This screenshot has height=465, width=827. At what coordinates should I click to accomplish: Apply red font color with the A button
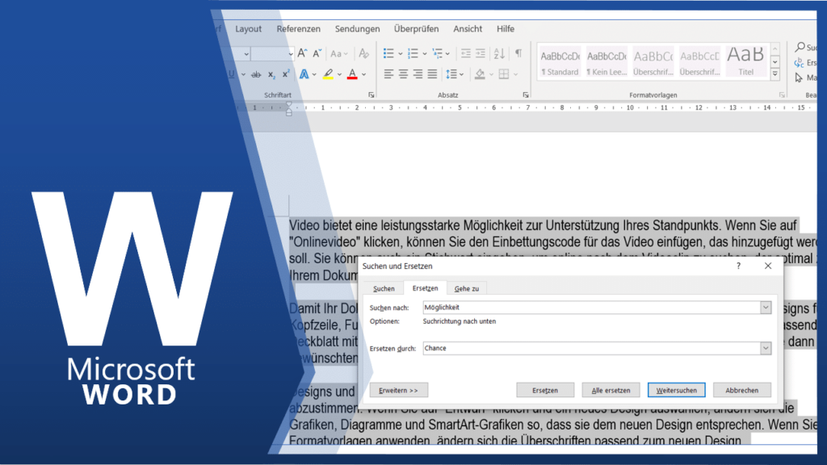point(352,74)
